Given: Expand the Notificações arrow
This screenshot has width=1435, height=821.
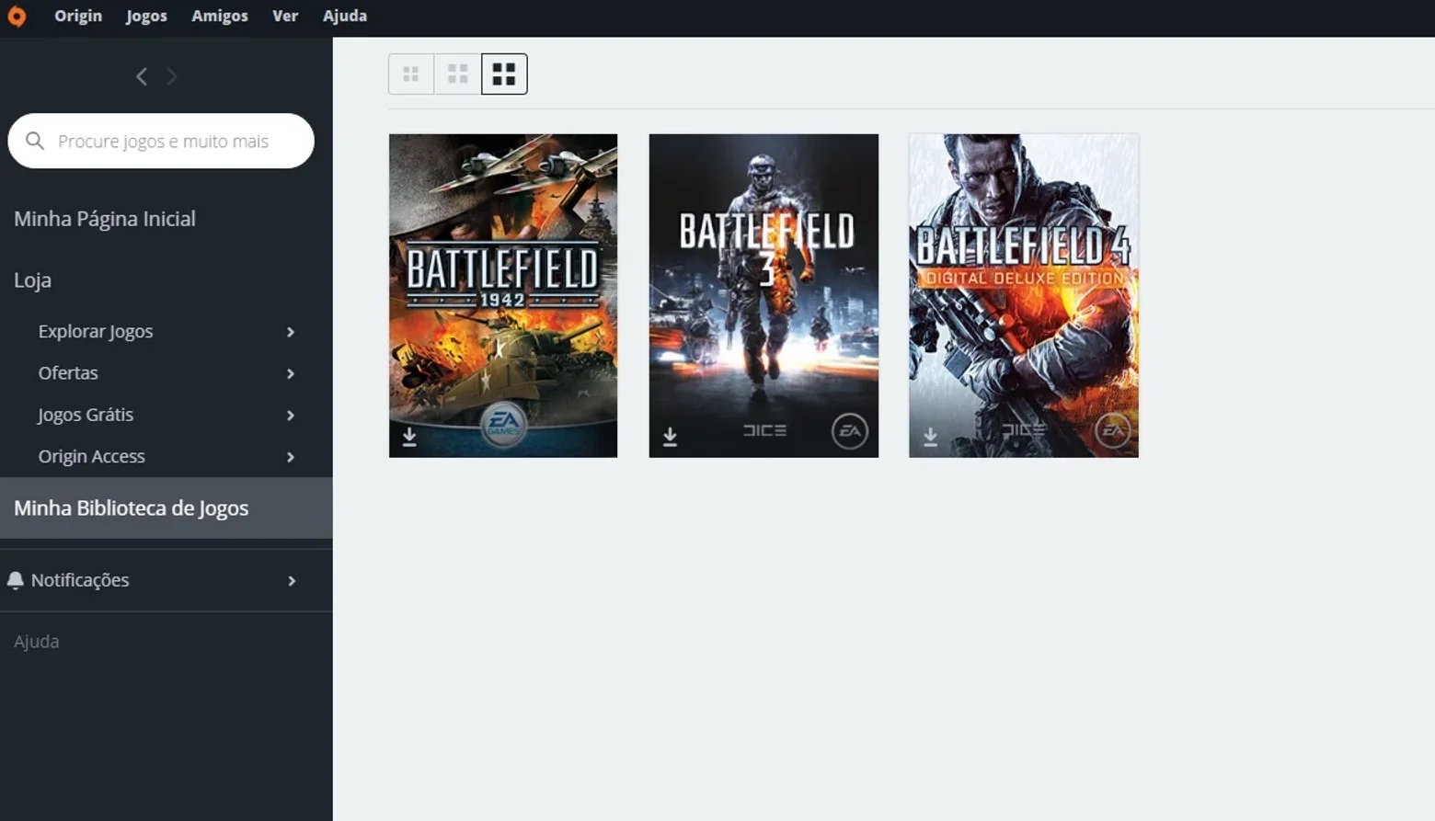Looking at the screenshot, I should pyautogui.click(x=292, y=581).
